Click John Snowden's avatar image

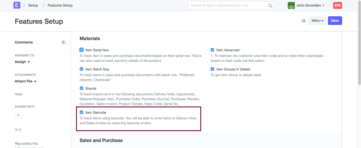(291, 5)
